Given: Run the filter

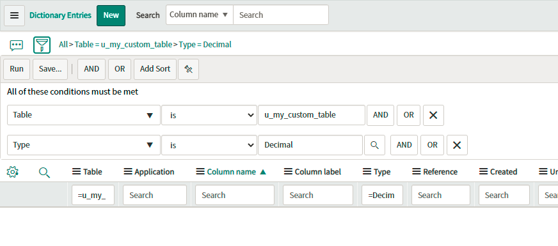Looking at the screenshot, I should (x=17, y=69).
